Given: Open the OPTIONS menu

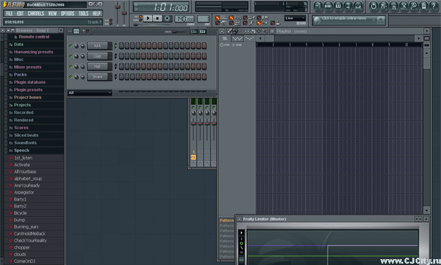Looking at the screenshot, I should tap(68, 14).
